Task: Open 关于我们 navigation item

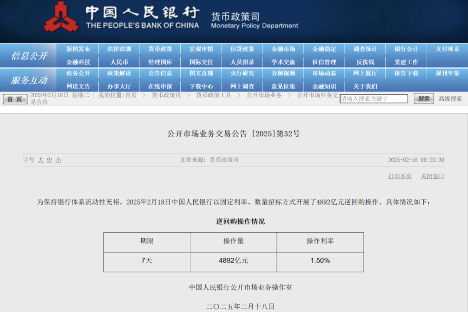Action: pos(365,86)
